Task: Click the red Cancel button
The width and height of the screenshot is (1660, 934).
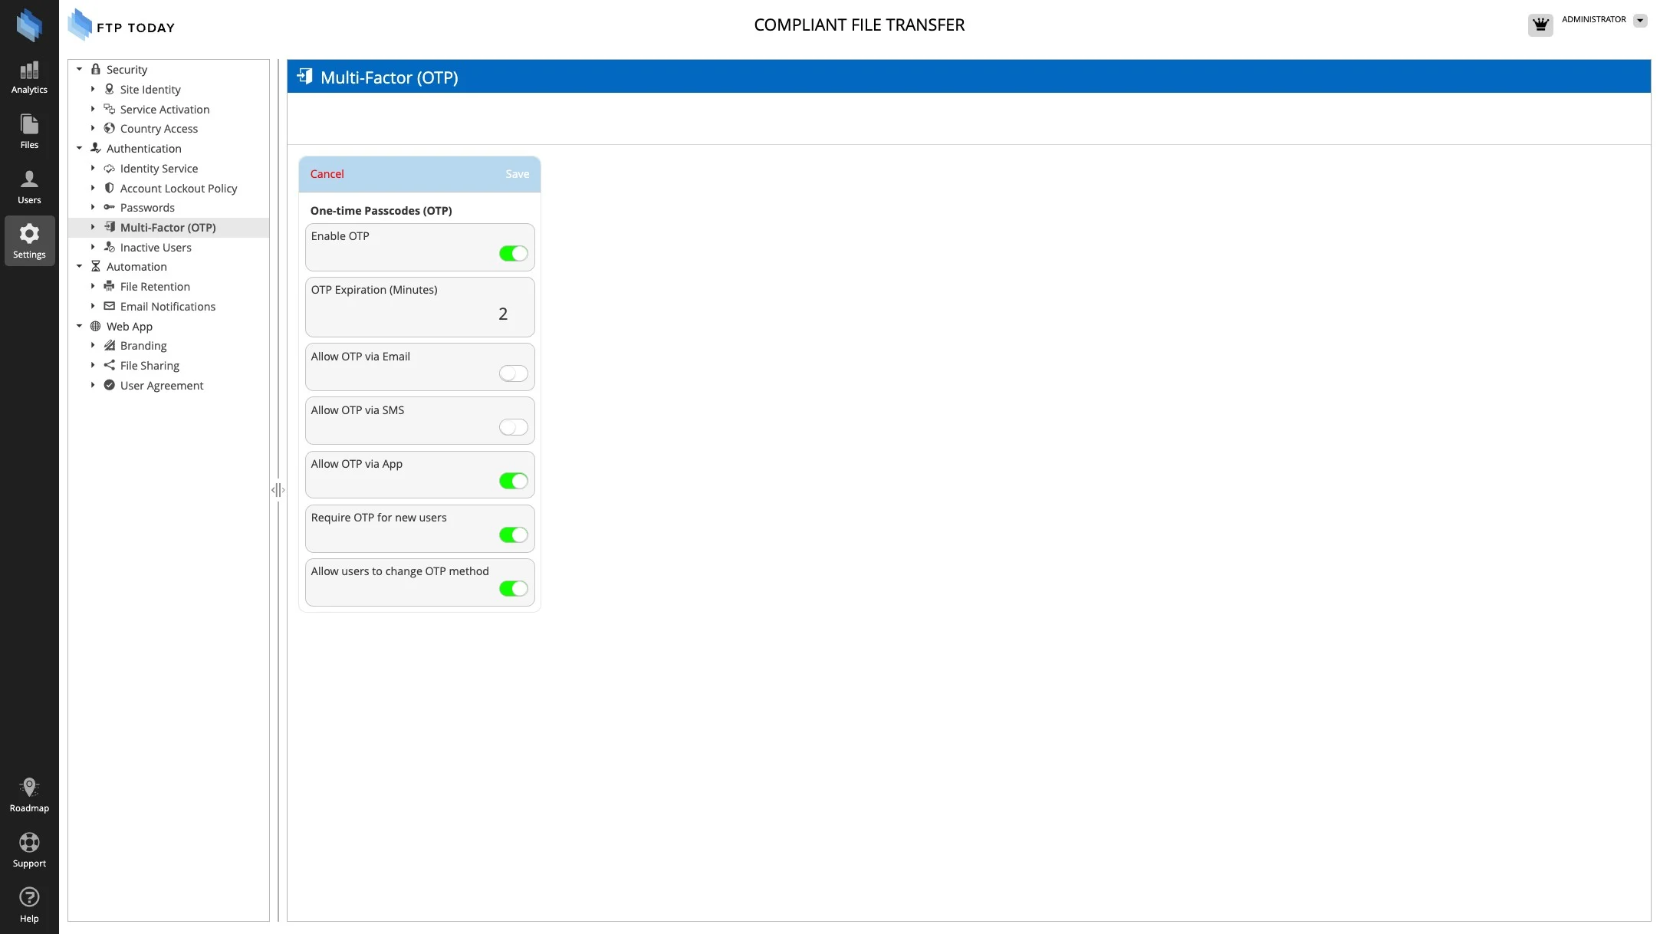Action: 327,174
